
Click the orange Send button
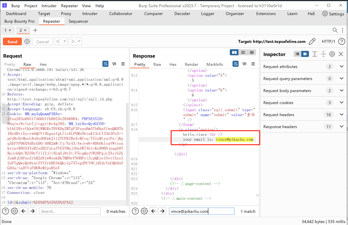click(12, 41)
